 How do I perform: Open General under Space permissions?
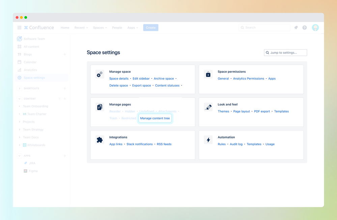223,78
